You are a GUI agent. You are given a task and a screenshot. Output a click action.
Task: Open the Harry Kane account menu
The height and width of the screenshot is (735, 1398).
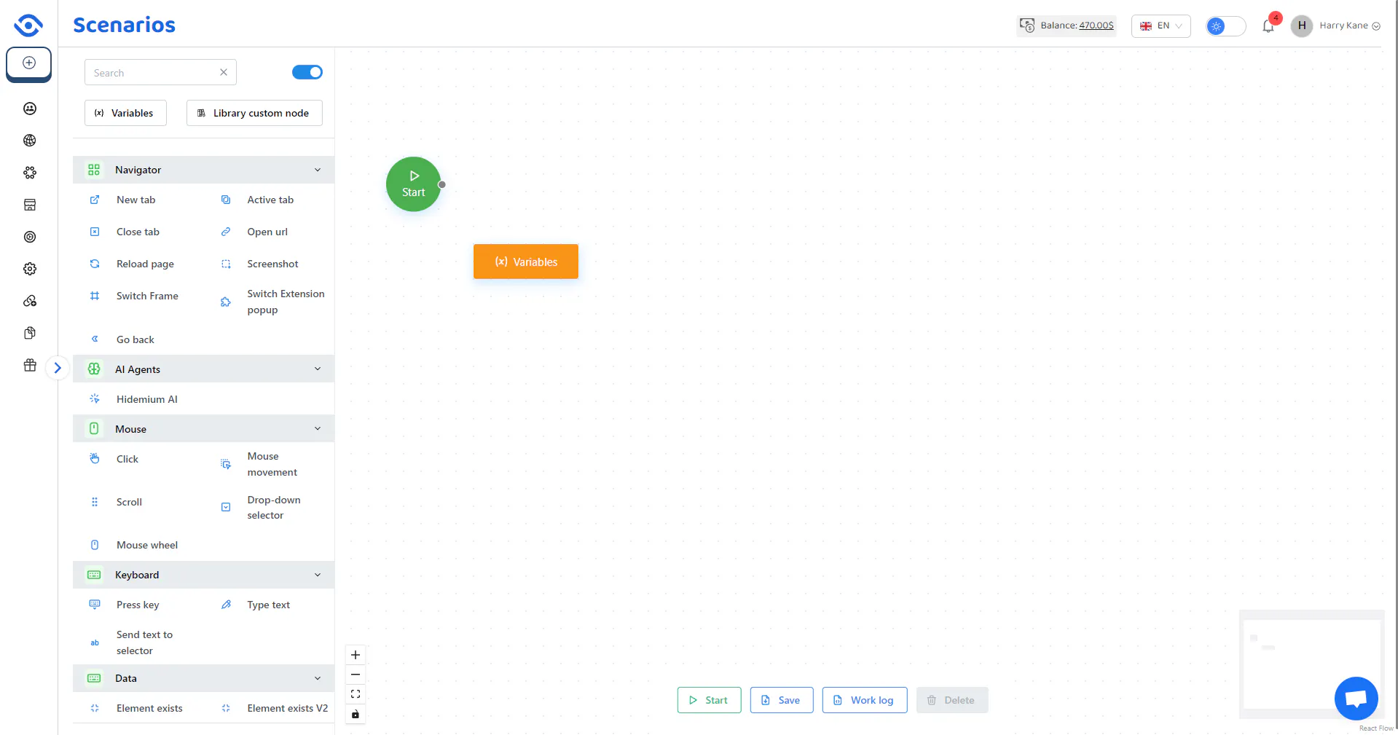tap(1350, 25)
